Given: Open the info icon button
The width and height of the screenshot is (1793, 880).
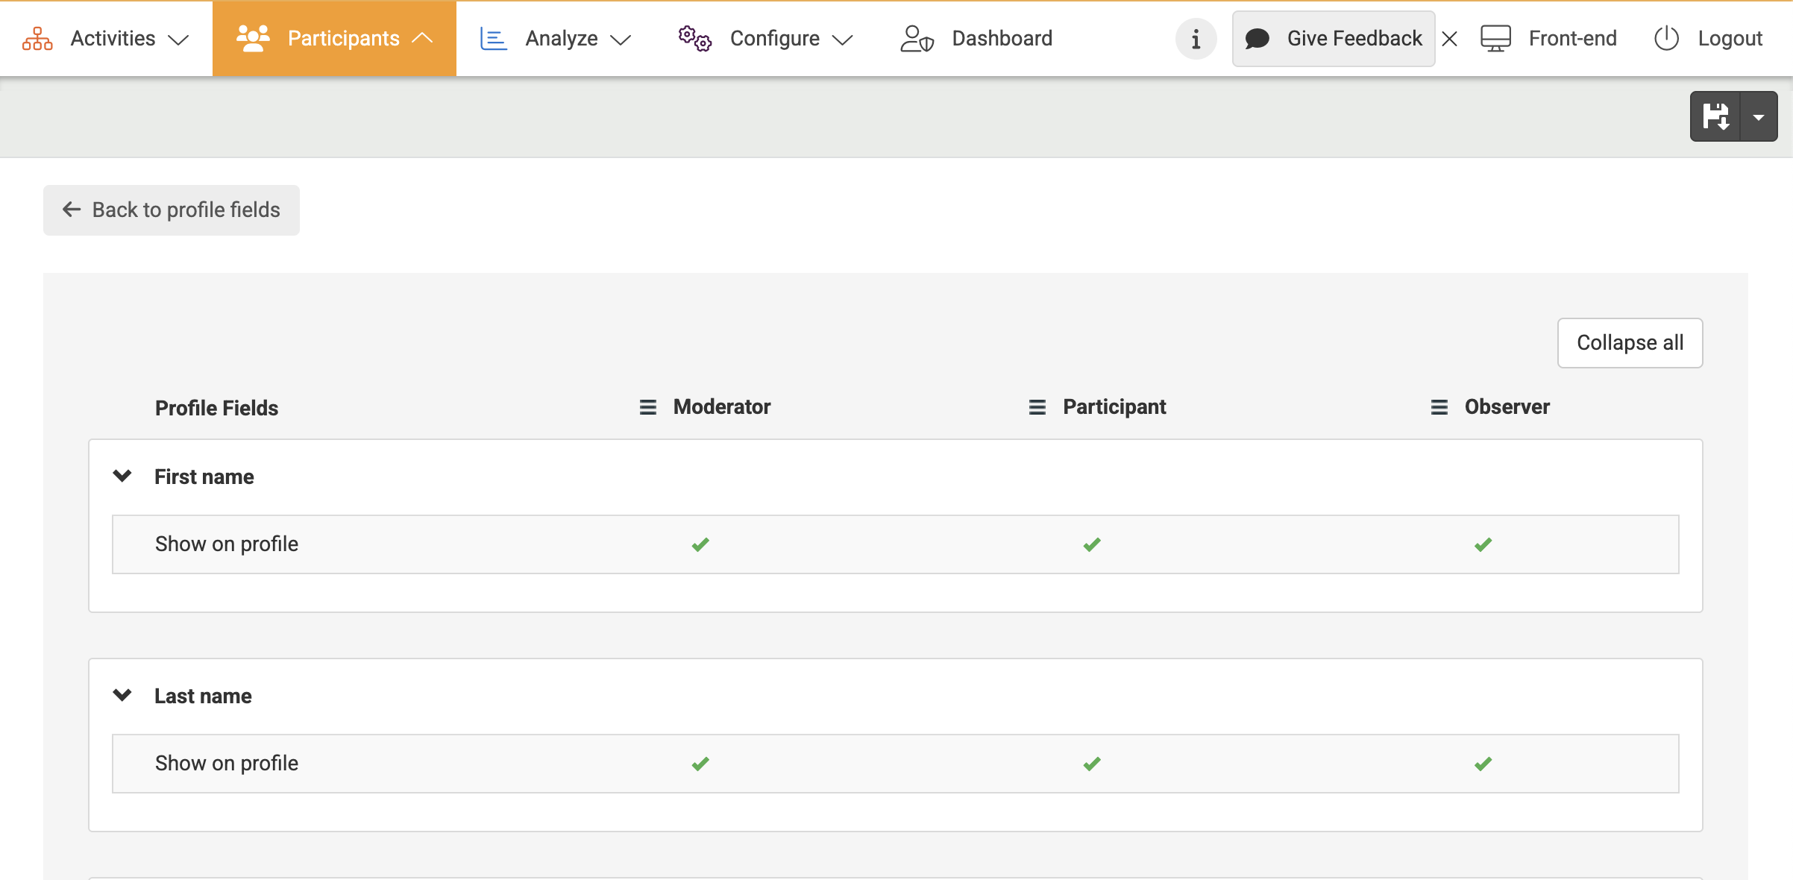Looking at the screenshot, I should tap(1196, 39).
